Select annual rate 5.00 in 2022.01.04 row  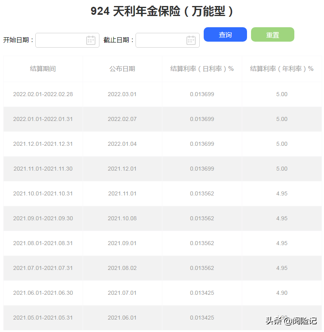point(282,144)
